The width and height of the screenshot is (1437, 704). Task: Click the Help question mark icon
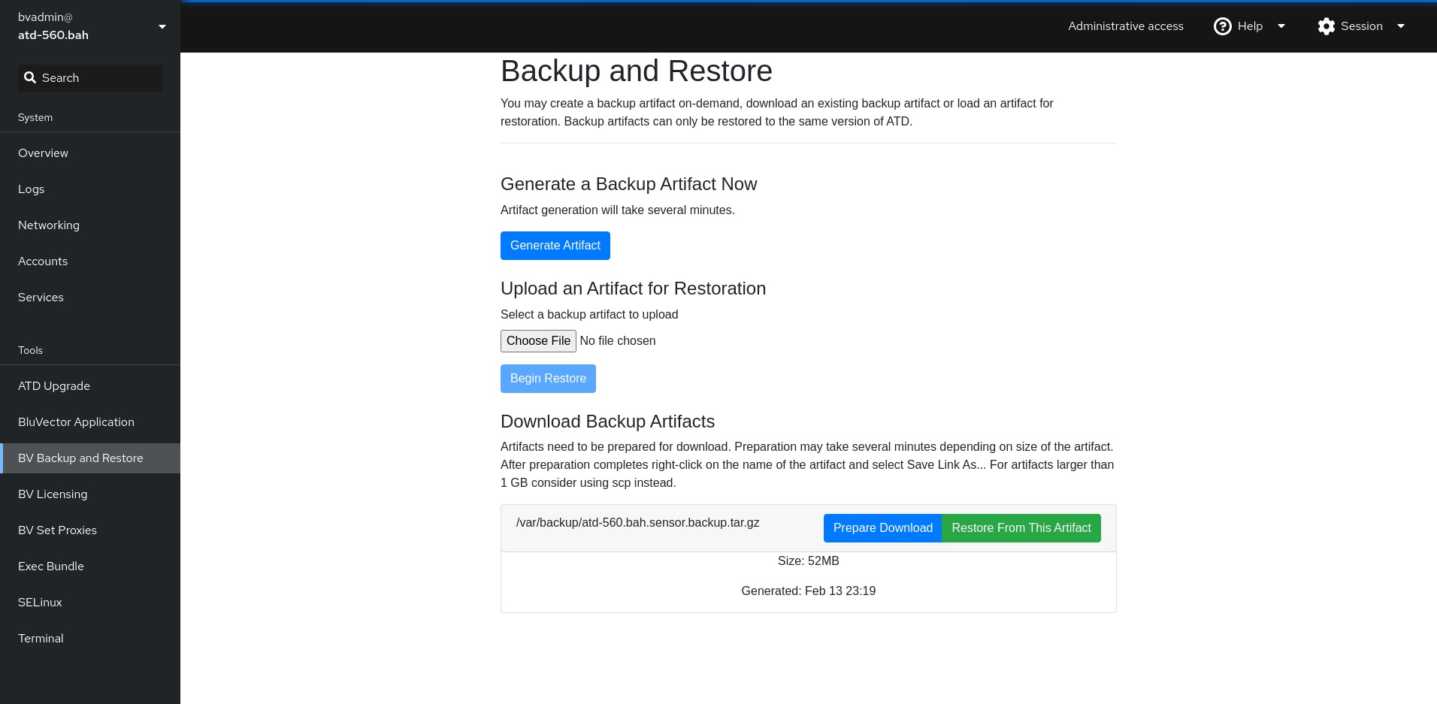tap(1223, 26)
